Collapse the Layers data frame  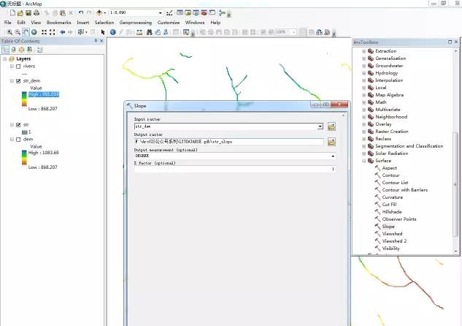4,59
